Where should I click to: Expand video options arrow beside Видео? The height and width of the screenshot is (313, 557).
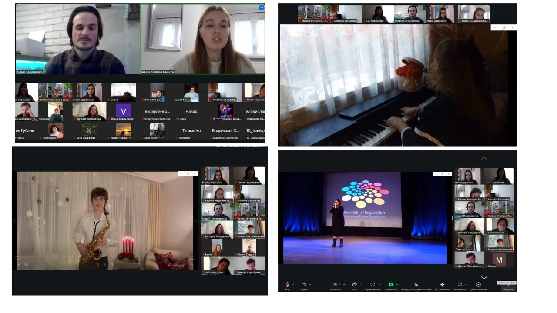pyautogui.click(x=310, y=285)
